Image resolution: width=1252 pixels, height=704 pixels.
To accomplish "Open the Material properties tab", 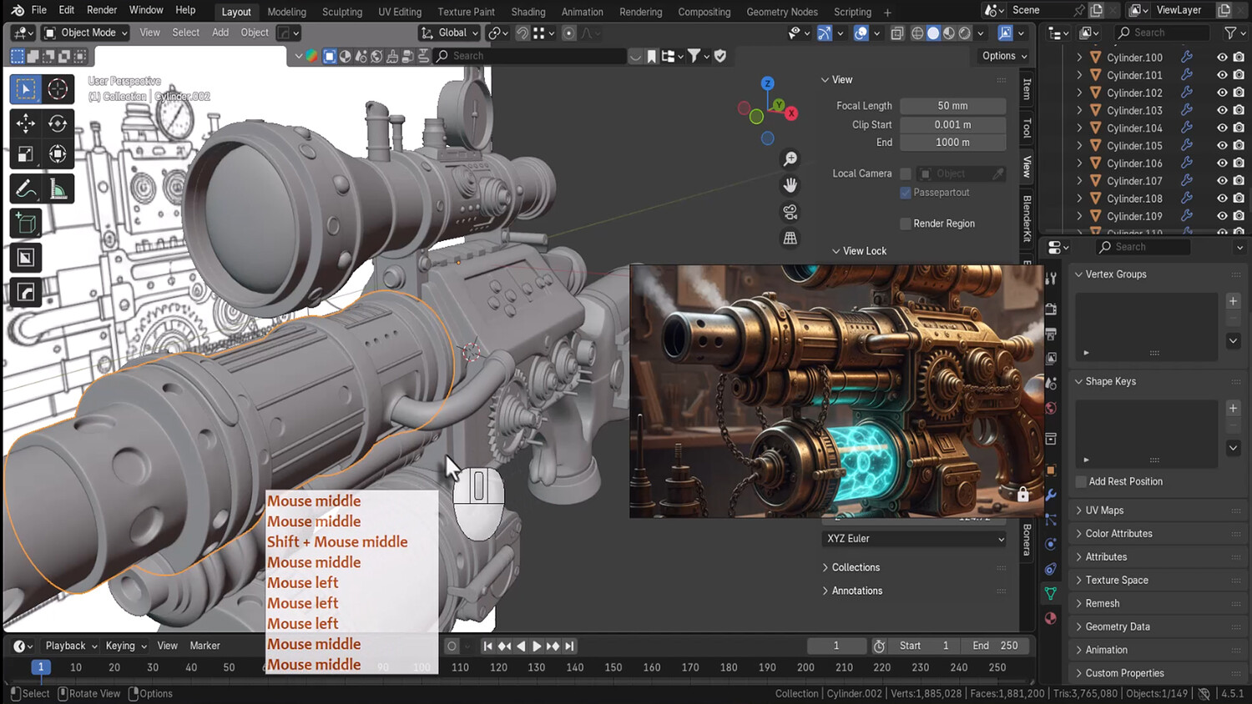I will click(1051, 618).
